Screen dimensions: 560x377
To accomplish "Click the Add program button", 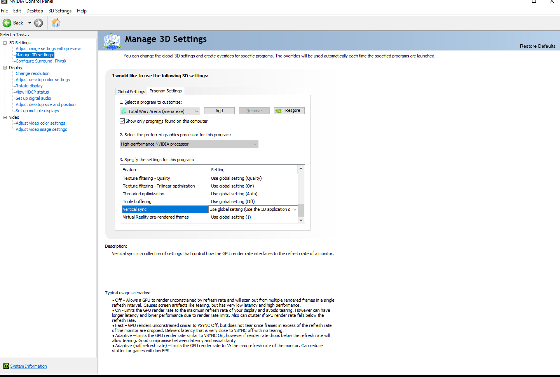I will point(219,111).
